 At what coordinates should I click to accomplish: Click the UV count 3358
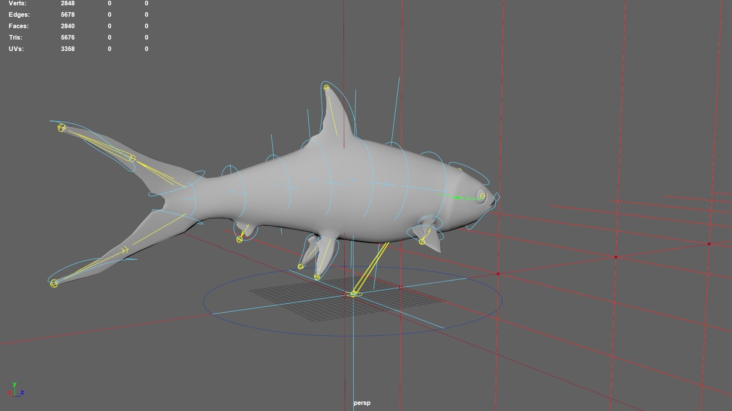click(x=67, y=49)
